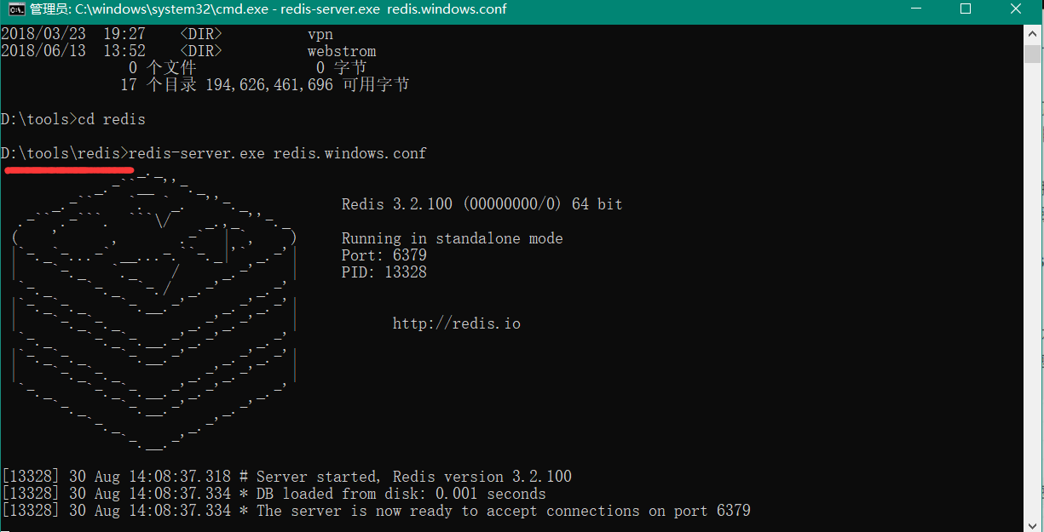Click the vertical scrollbar thumb
Viewport: 1044px width, 532px height.
coord(1030,54)
